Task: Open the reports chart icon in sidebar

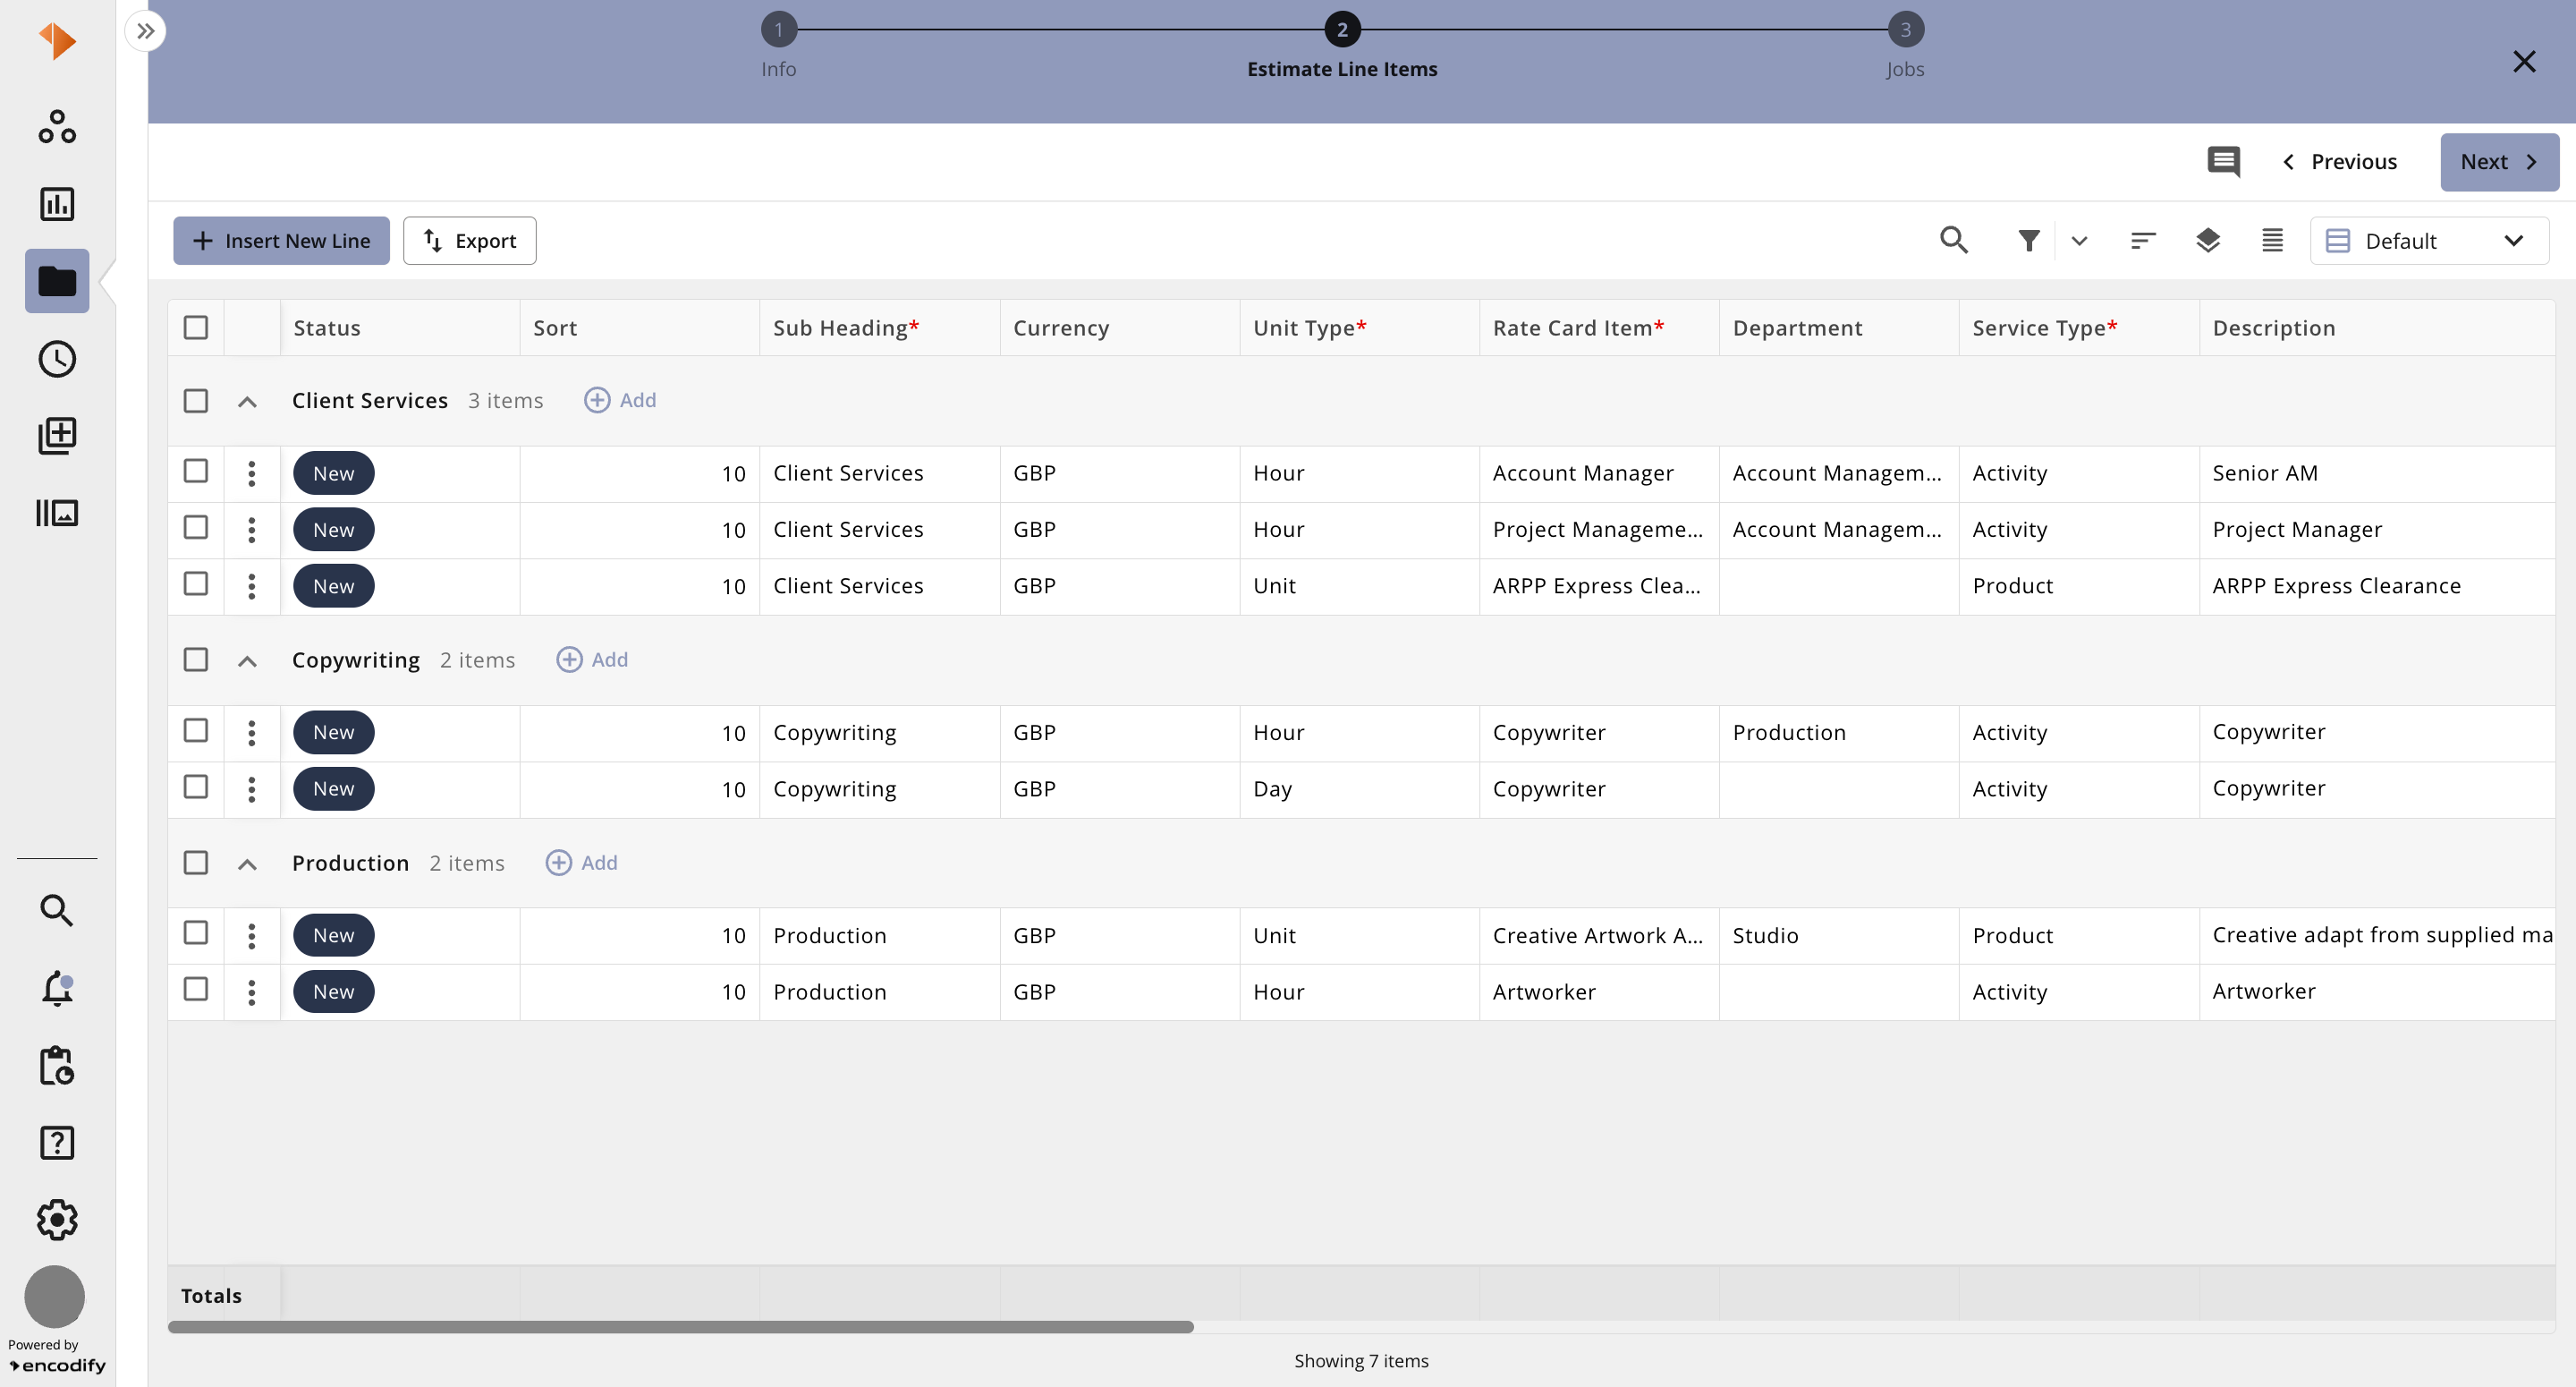Action: coord(57,204)
